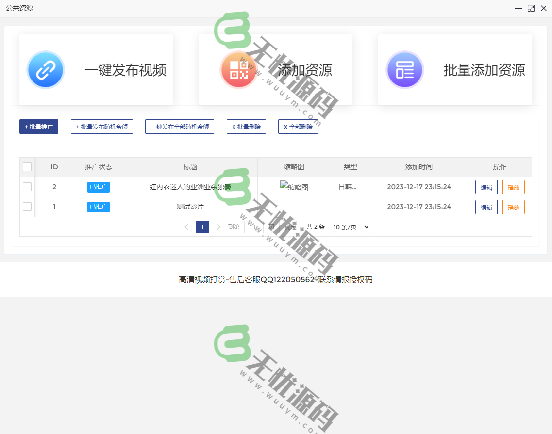Toggle the select-all checkbox in table header
This screenshot has height=434, width=552.
point(27,166)
